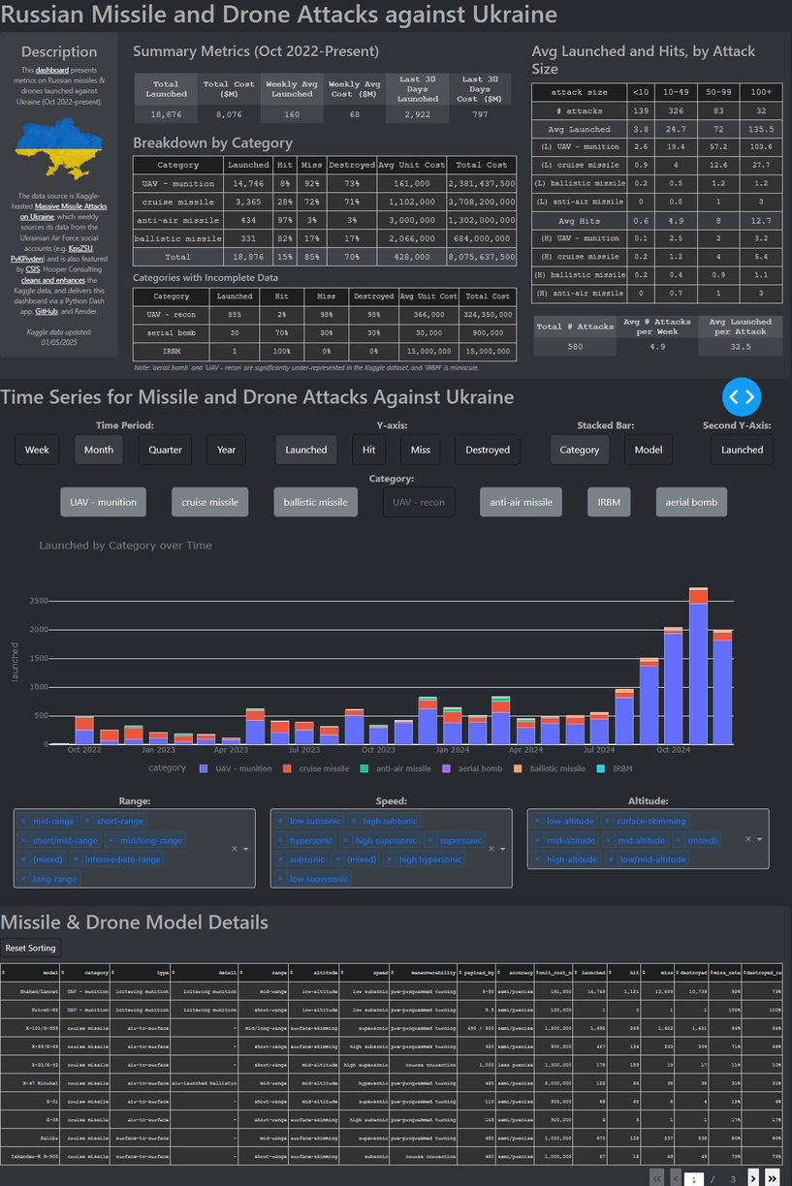
Task: Set the time period to Week
Action: tap(37, 450)
